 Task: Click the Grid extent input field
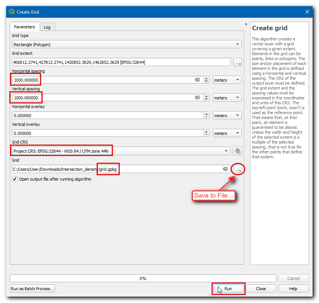[x=121, y=62]
